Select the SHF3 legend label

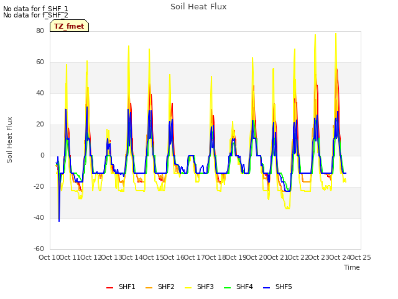(x=205, y=287)
